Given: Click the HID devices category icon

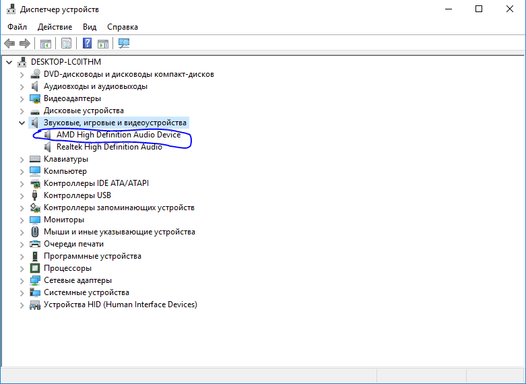Looking at the screenshot, I should [x=35, y=305].
